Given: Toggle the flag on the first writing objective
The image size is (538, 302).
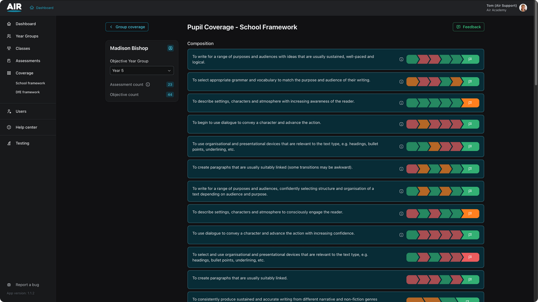Looking at the screenshot, I should click(470, 59).
